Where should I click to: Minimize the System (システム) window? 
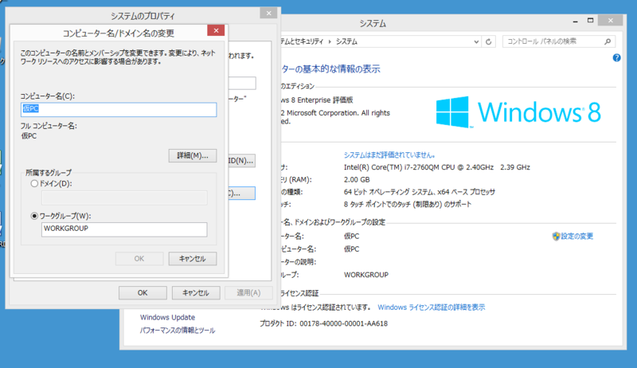(575, 21)
